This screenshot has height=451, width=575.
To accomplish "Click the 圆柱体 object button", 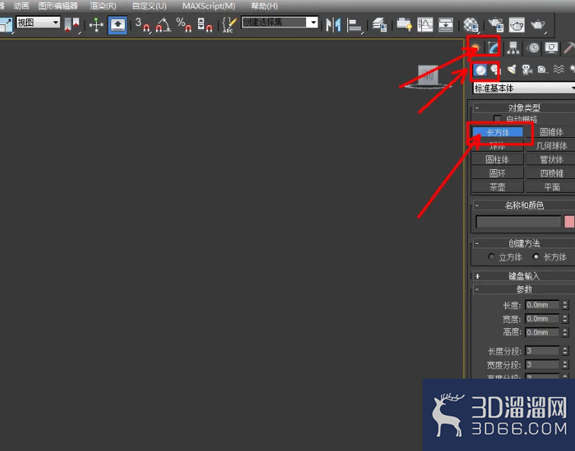I will [x=497, y=160].
